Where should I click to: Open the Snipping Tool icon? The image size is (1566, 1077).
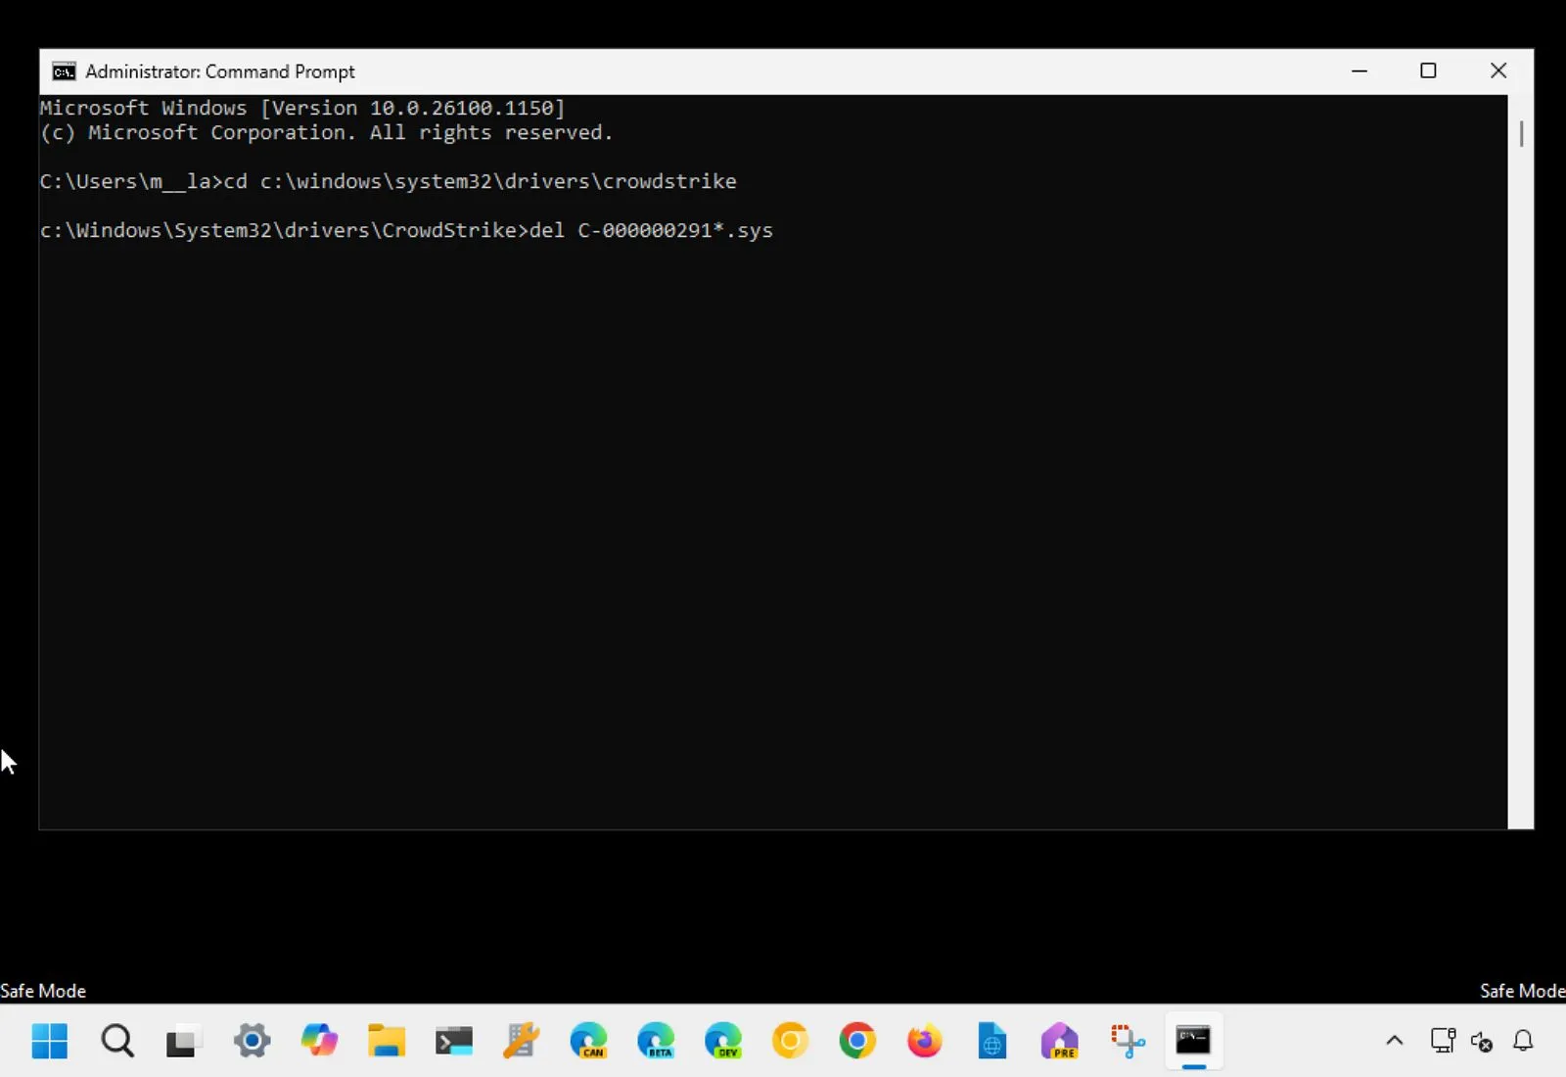pyautogui.click(x=1128, y=1041)
